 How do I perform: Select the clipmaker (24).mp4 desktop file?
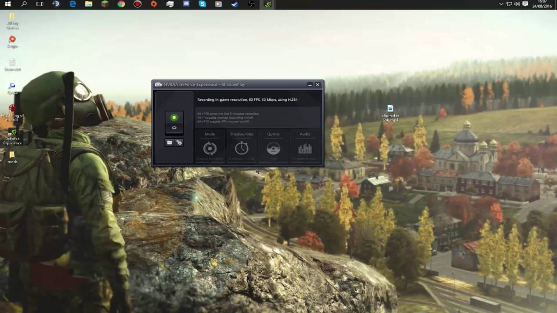(390, 113)
